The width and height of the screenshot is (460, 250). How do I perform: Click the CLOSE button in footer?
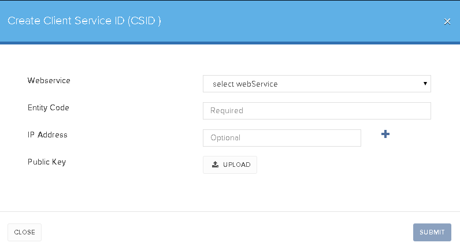(25, 233)
